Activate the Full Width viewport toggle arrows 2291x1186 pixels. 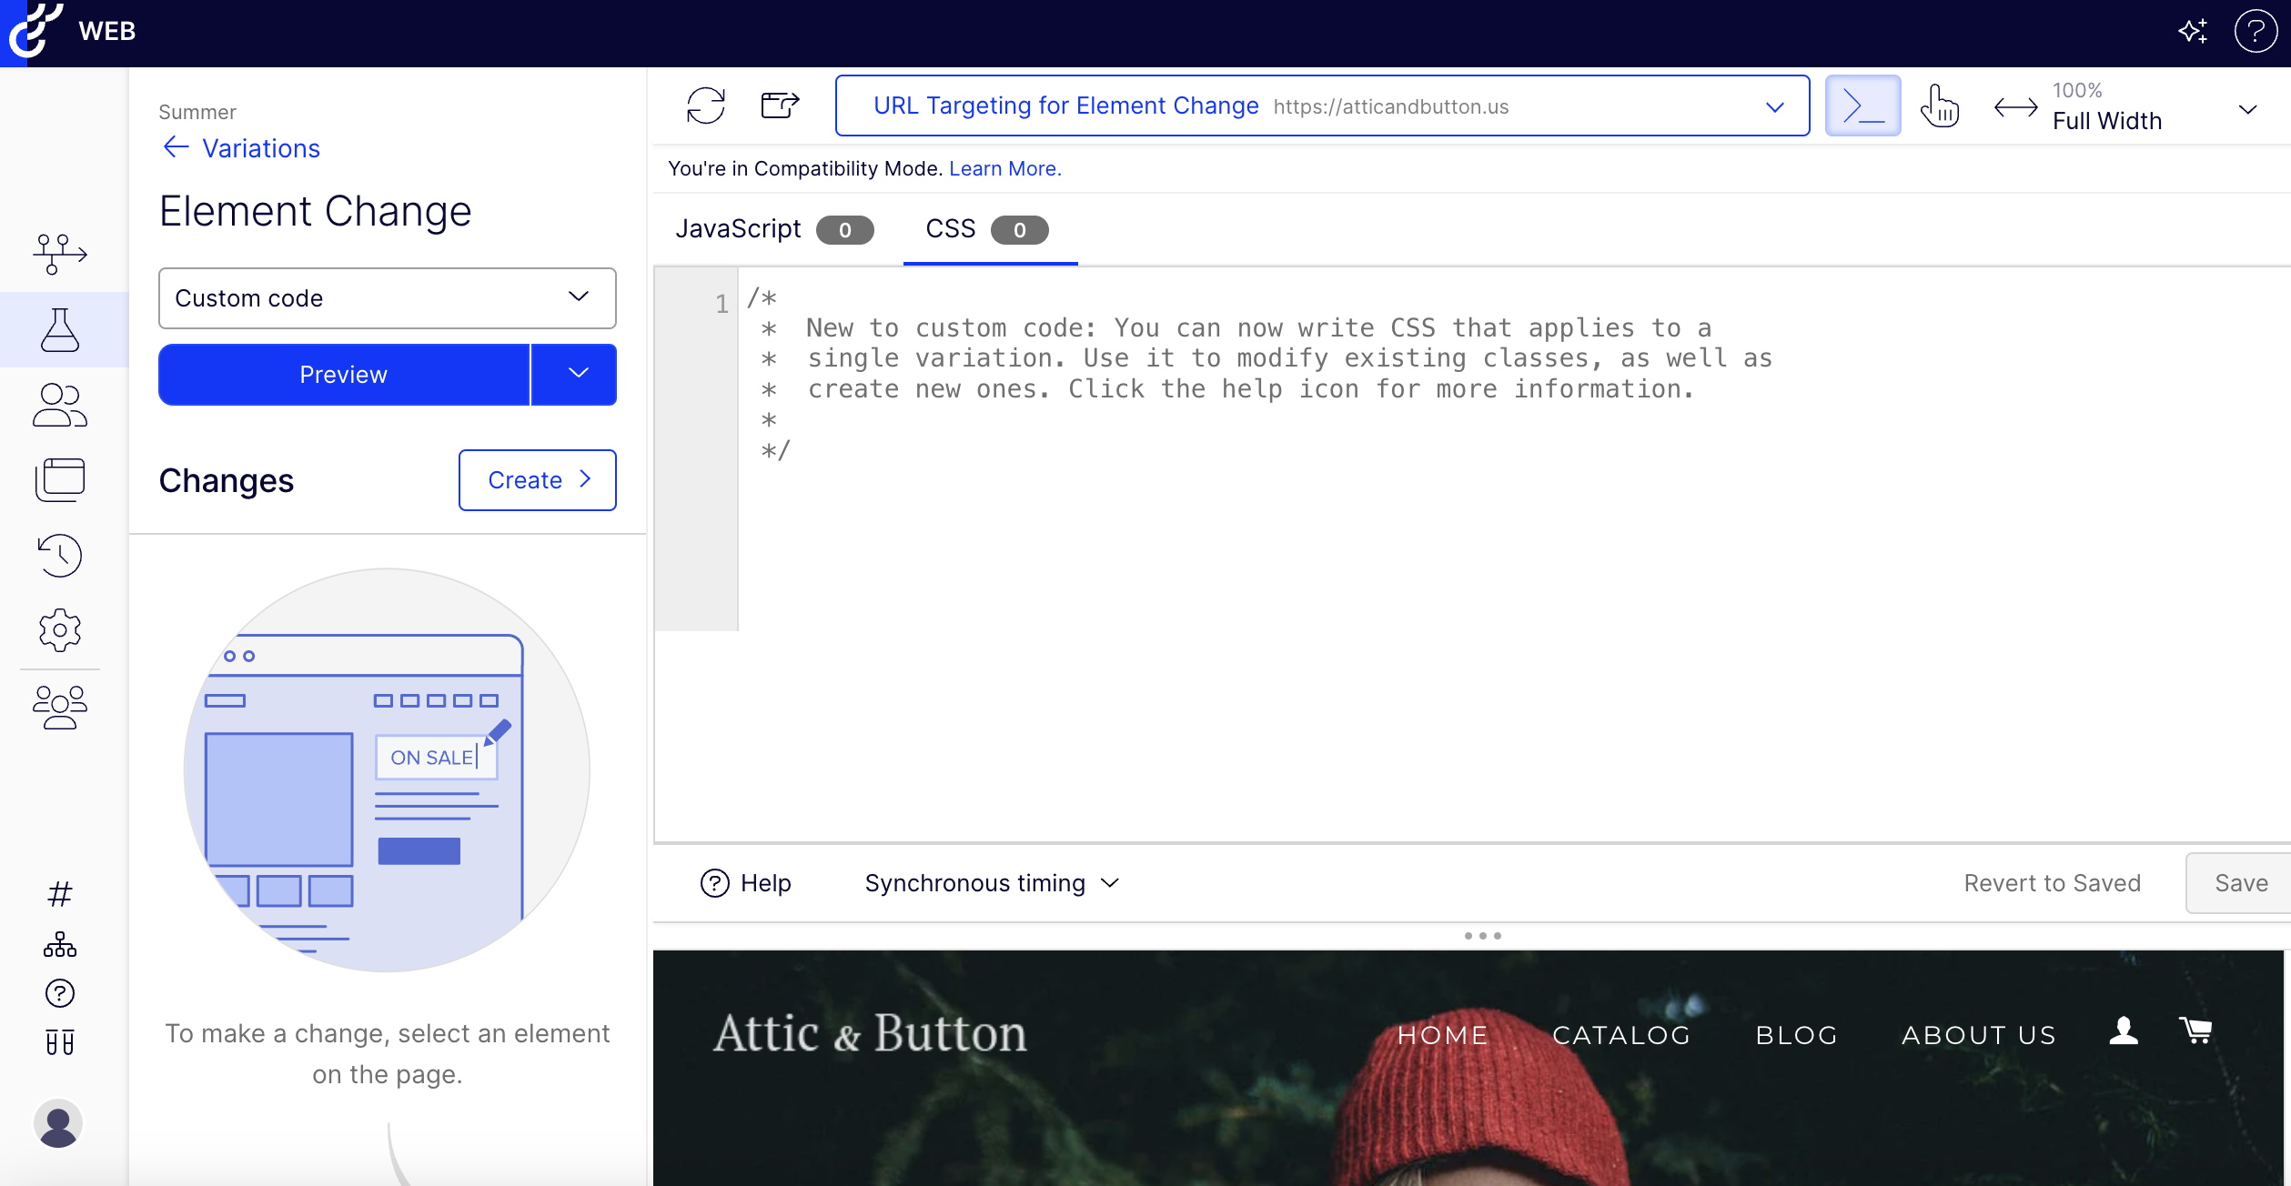pyautogui.click(x=2014, y=106)
